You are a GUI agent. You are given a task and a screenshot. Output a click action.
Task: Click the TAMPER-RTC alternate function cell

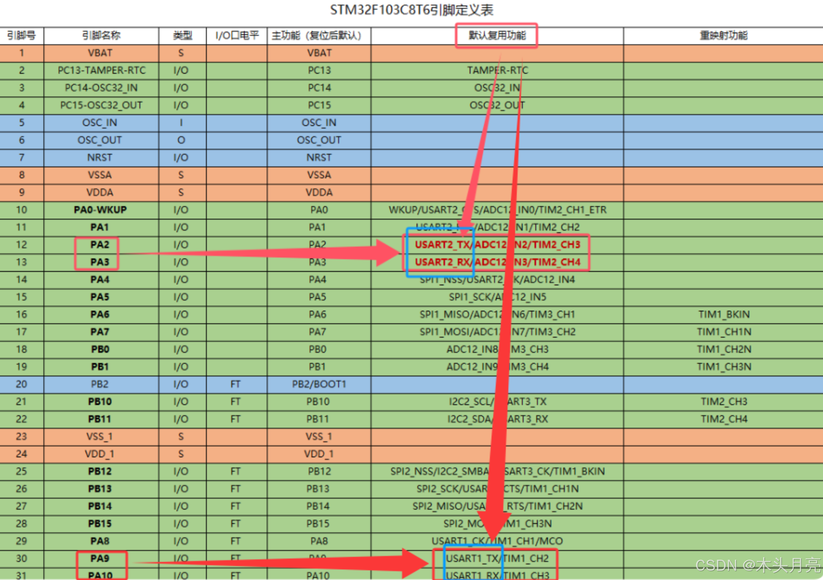(497, 71)
